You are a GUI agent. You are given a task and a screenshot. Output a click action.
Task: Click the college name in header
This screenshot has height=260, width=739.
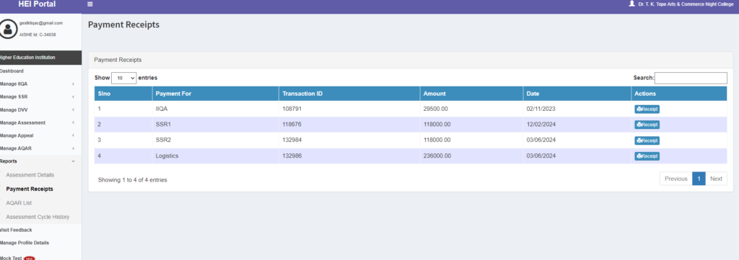pos(686,4)
